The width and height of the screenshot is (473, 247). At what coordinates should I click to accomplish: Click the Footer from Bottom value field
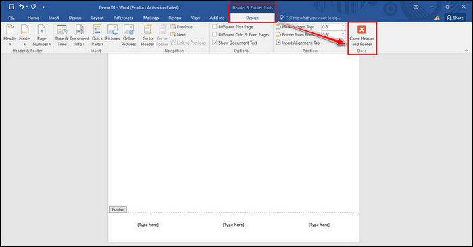[x=331, y=34]
